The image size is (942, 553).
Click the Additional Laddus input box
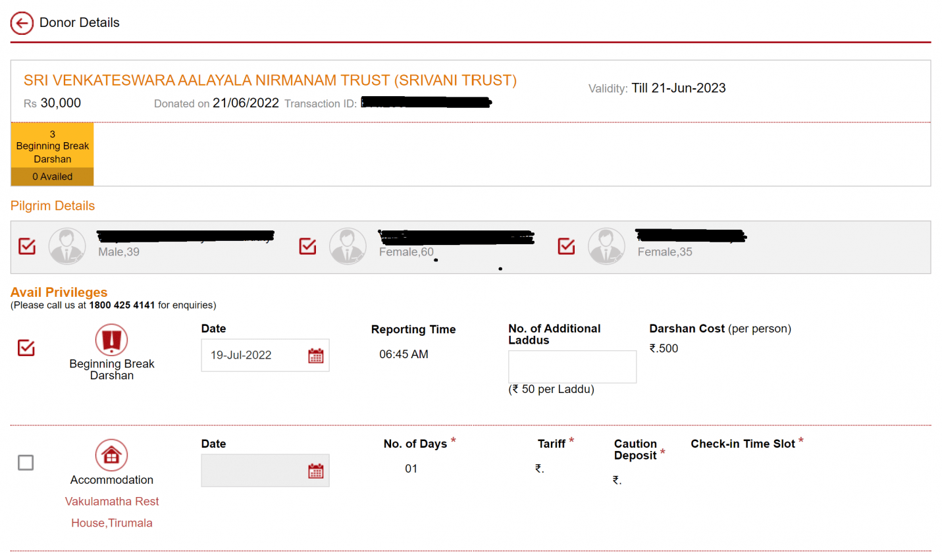tap(572, 367)
